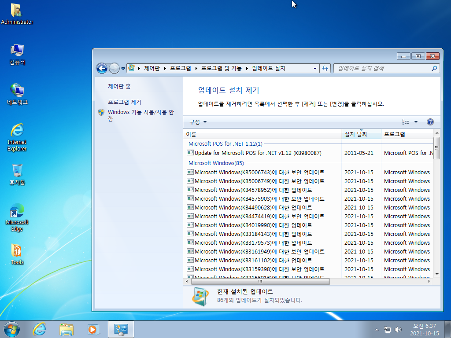
Task: Open Microsoft Edge desktop shortcut
Action: coord(17,217)
